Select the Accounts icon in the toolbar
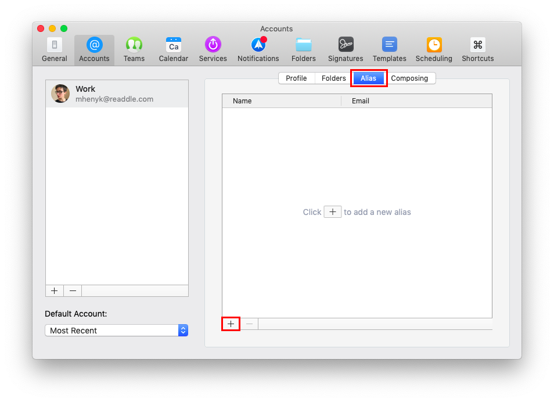Viewport: 554px width, 402px height. [x=94, y=49]
